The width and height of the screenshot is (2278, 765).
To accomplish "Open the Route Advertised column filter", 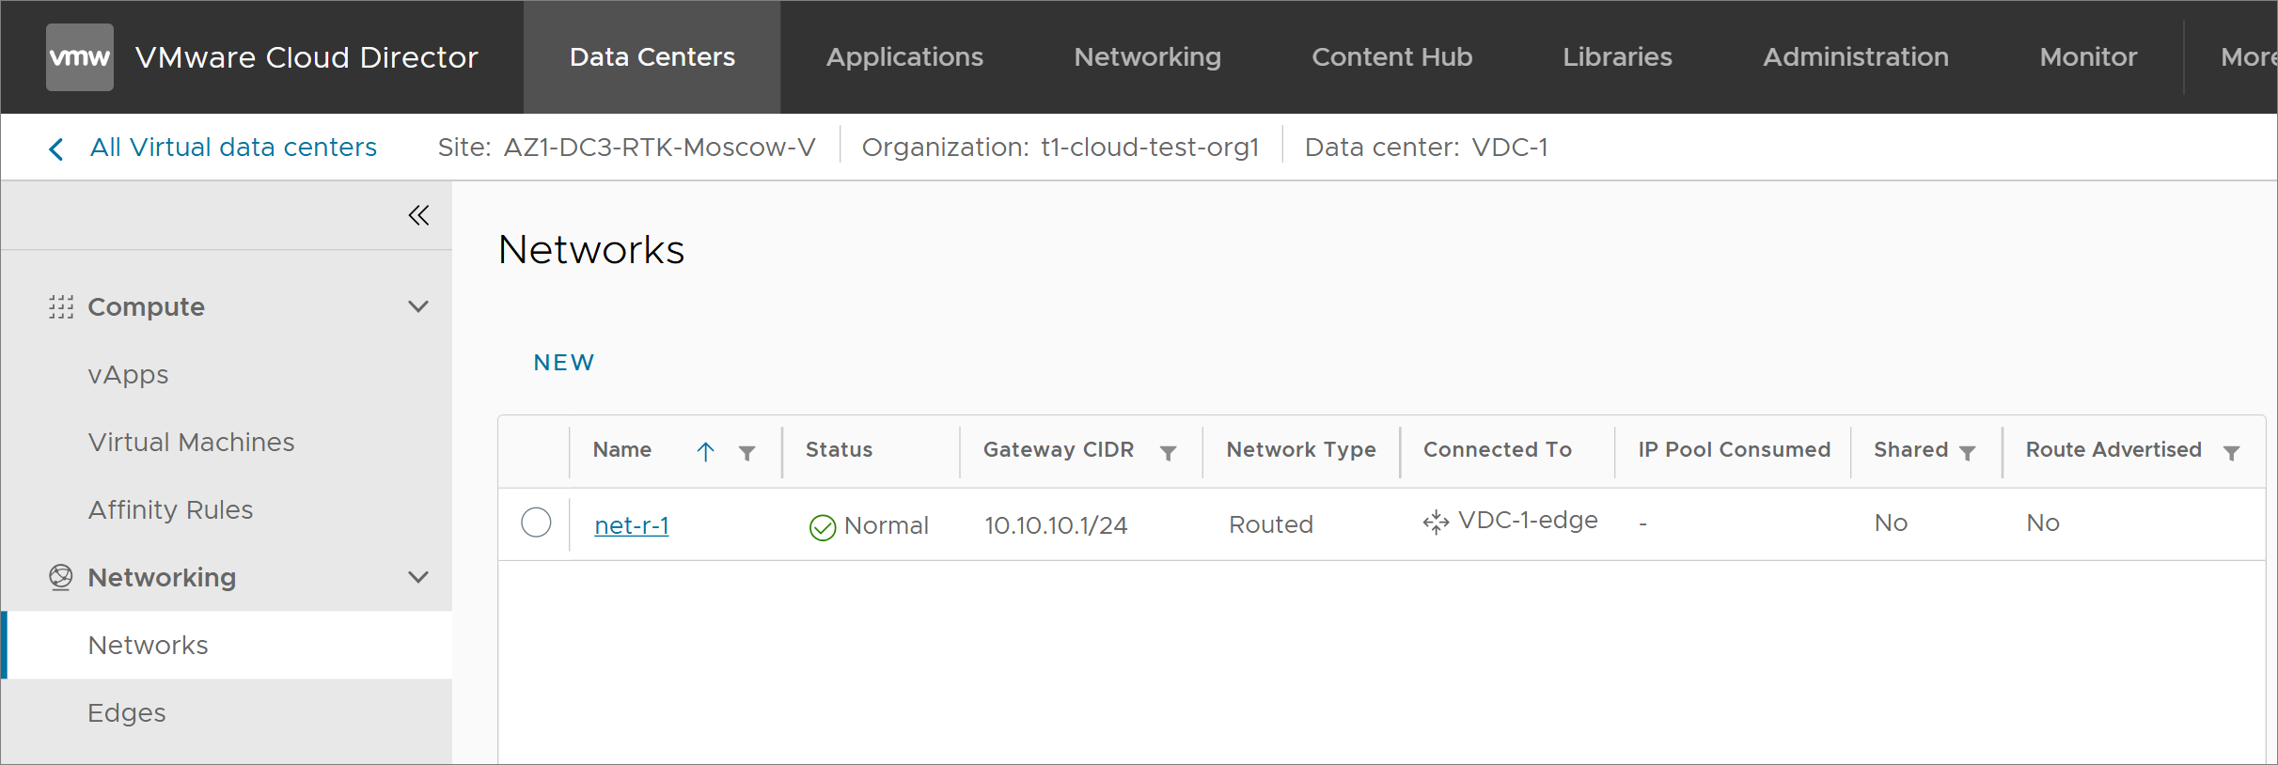I will tap(2232, 453).
